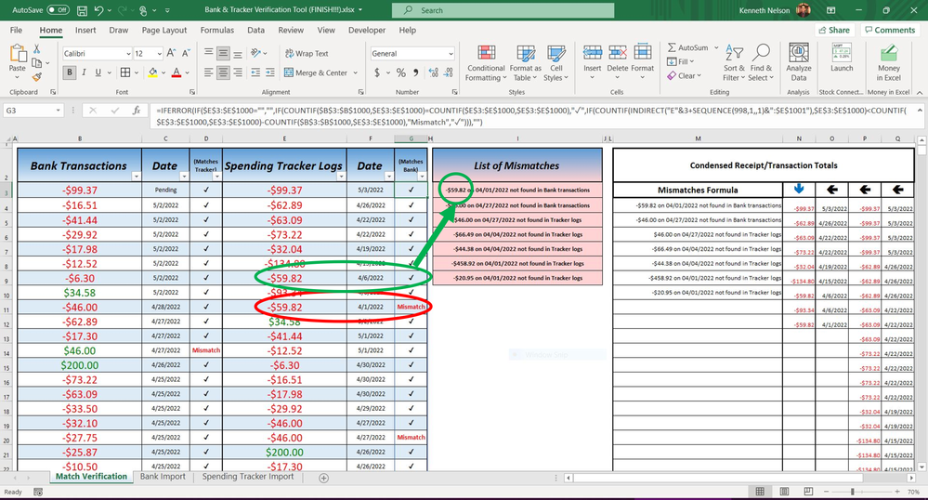928x500 pixels.
Task: Open Bank Transactions filter dropdown
Action: pos(137,177)
